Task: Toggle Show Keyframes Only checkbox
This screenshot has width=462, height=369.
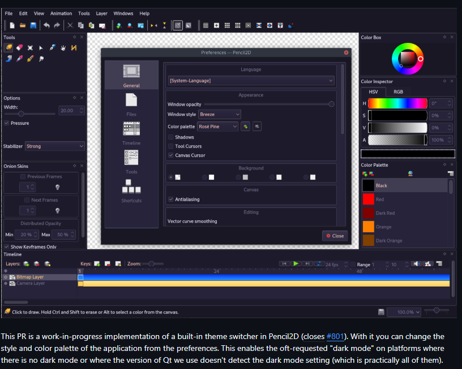Action: 6,247
